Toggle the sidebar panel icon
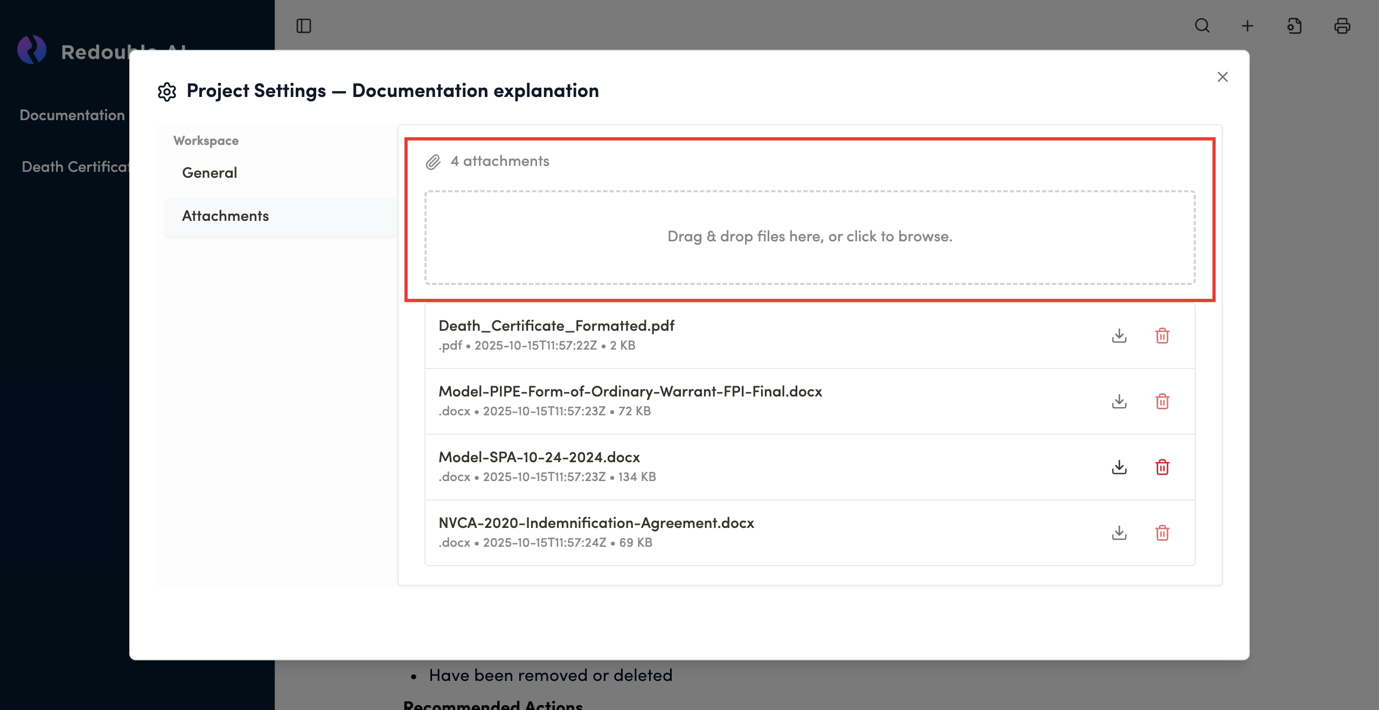 pyautogui.click(x=304, y=26)
